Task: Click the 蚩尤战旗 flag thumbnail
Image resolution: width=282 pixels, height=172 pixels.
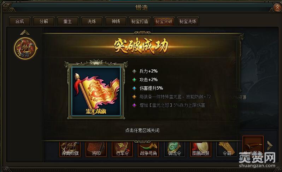Action: pos(96,91)
